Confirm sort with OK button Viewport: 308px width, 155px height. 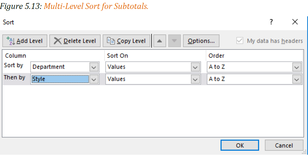point(240,145)
